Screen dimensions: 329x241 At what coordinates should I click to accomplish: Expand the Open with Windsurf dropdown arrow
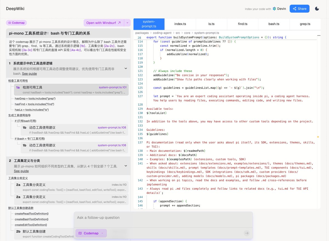click(x=127, y=23)
